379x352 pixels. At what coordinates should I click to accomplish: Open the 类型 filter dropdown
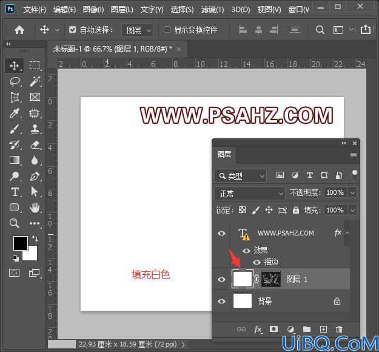point(241,176)
